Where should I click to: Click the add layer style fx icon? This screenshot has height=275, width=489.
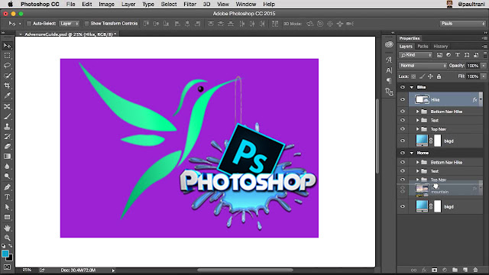(x=424, y=270)
